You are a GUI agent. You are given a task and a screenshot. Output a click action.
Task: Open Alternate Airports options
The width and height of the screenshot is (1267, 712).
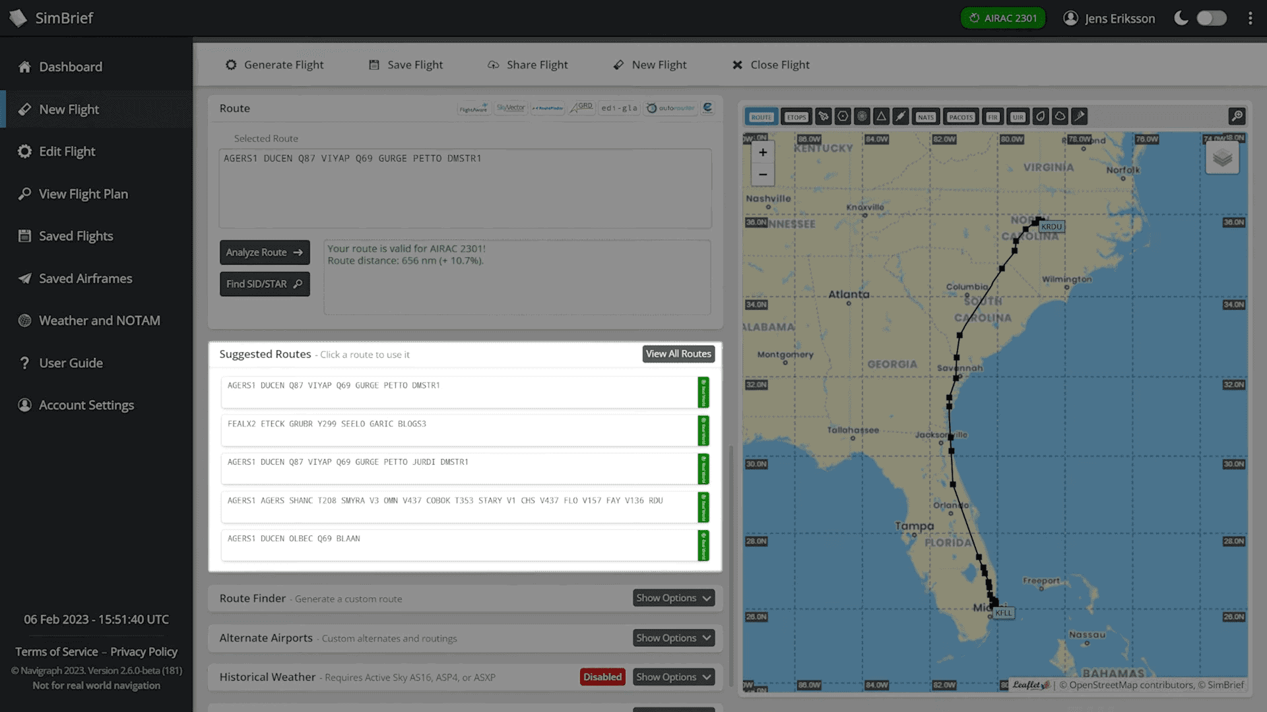(x=673, y=638)
